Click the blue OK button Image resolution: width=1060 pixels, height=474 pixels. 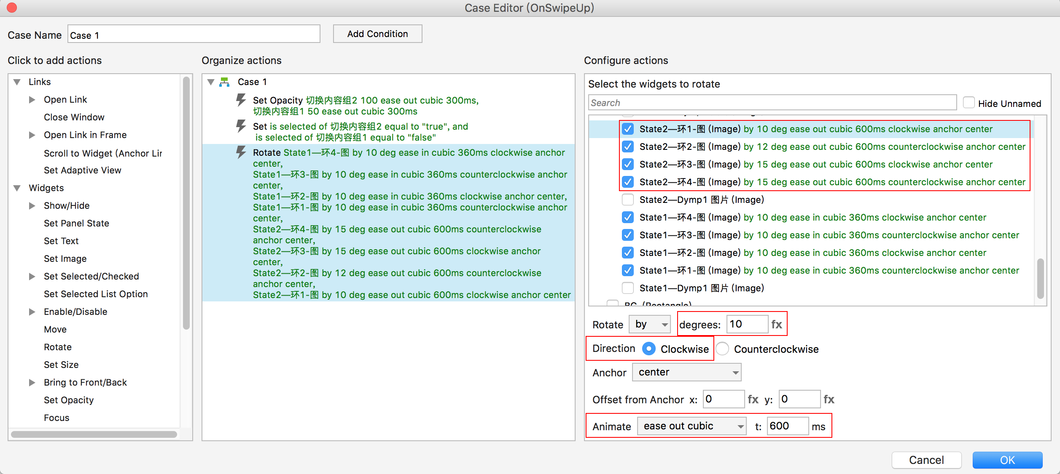(x=1007, y=460)
